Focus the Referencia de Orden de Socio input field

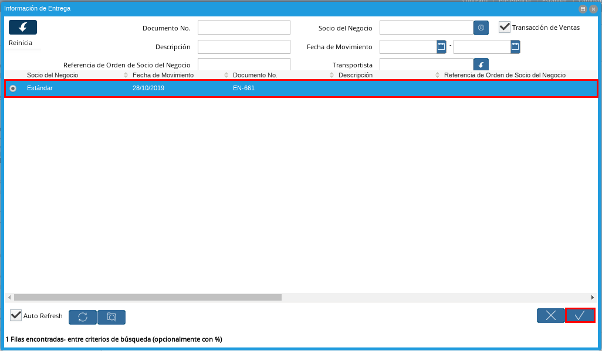pyautogui.click(x=244, y=64)
